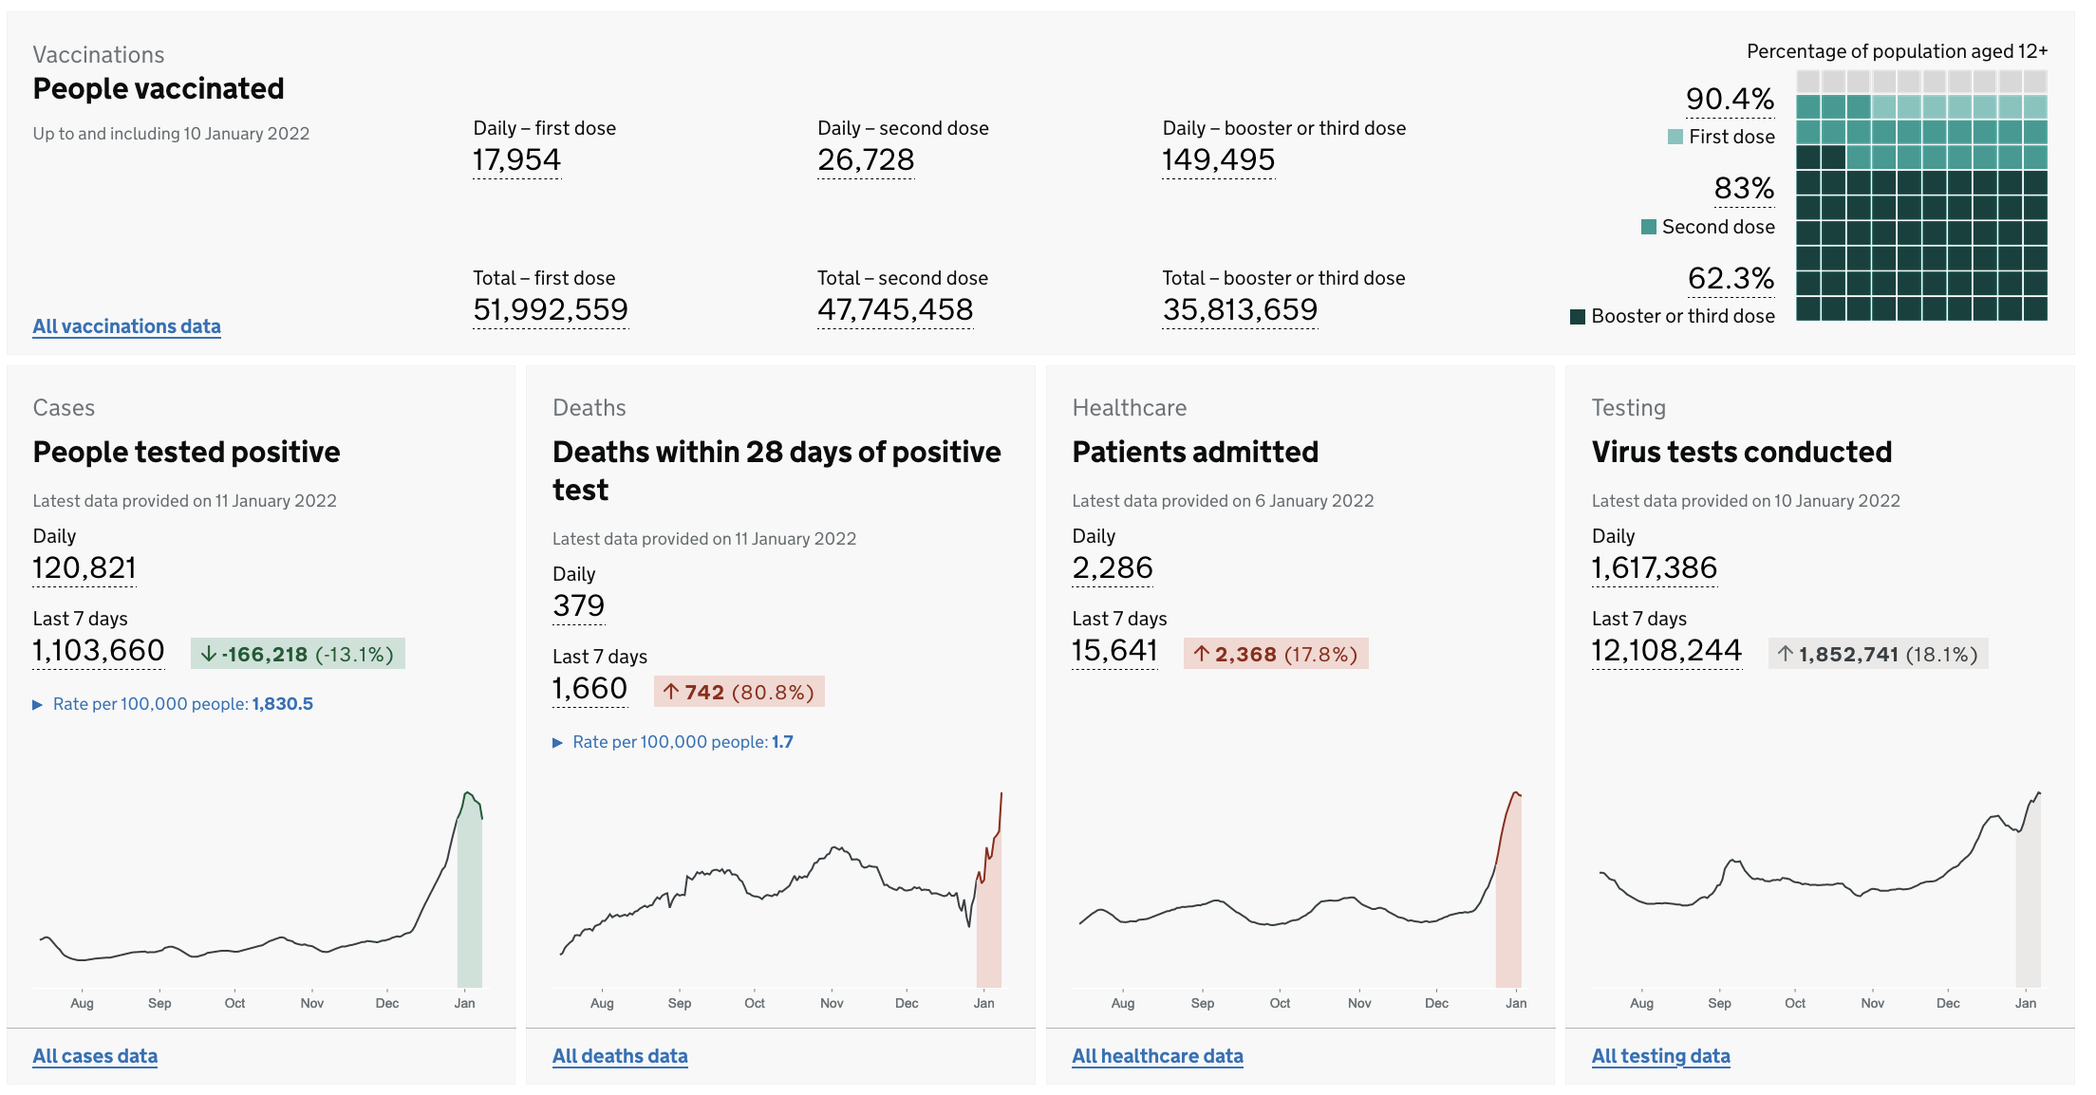Image resolution: width=2096 pixels, height=1095 pixels.
Task: Click the down arrow in cases change badge
Action: coord(209,654)
